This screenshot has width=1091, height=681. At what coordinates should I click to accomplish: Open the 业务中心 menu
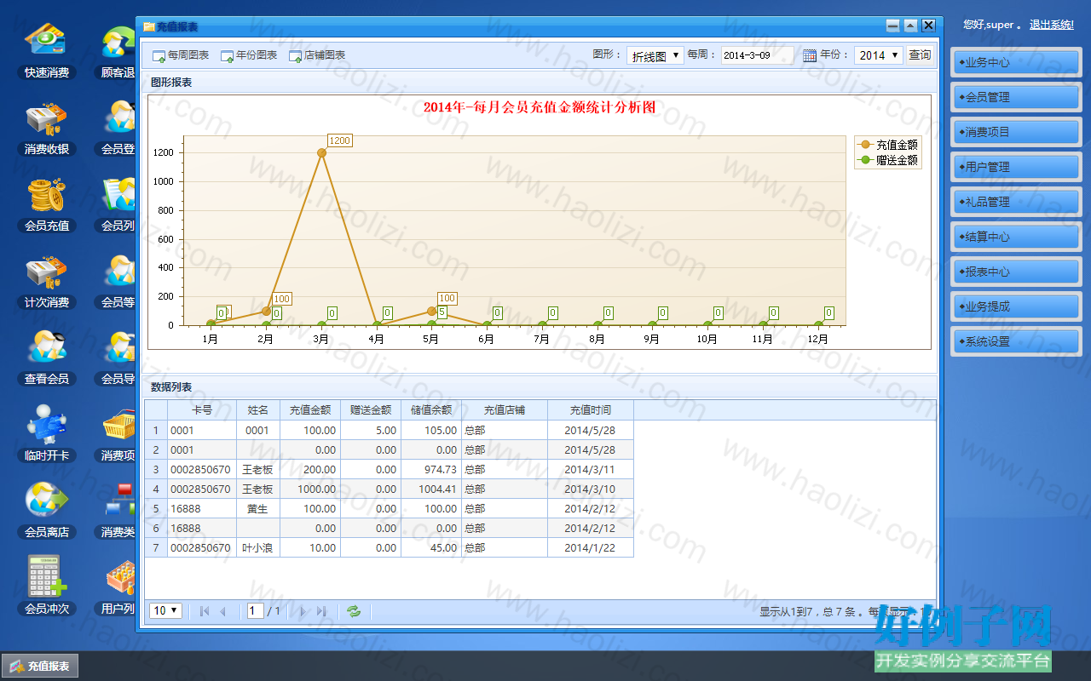[x=1016, y=62]
